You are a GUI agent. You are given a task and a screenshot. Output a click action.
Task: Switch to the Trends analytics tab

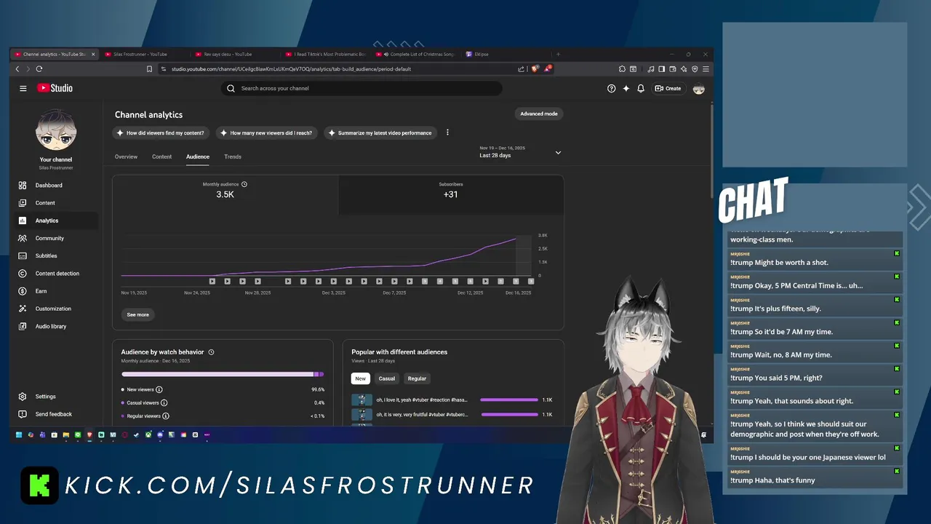point(233,156)
